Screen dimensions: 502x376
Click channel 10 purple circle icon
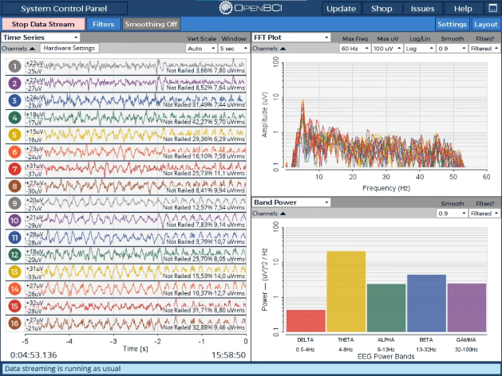tap(14, 220)
